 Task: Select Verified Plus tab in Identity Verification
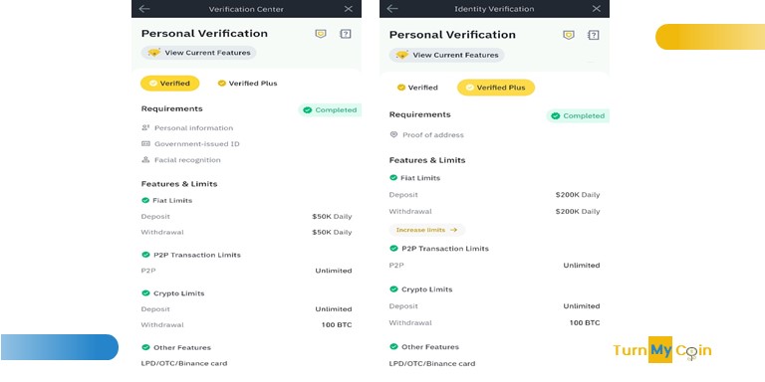(x=496, y=88)
